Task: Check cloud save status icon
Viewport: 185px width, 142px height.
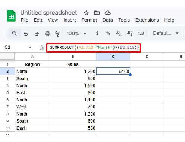Action: pos(108,13)
